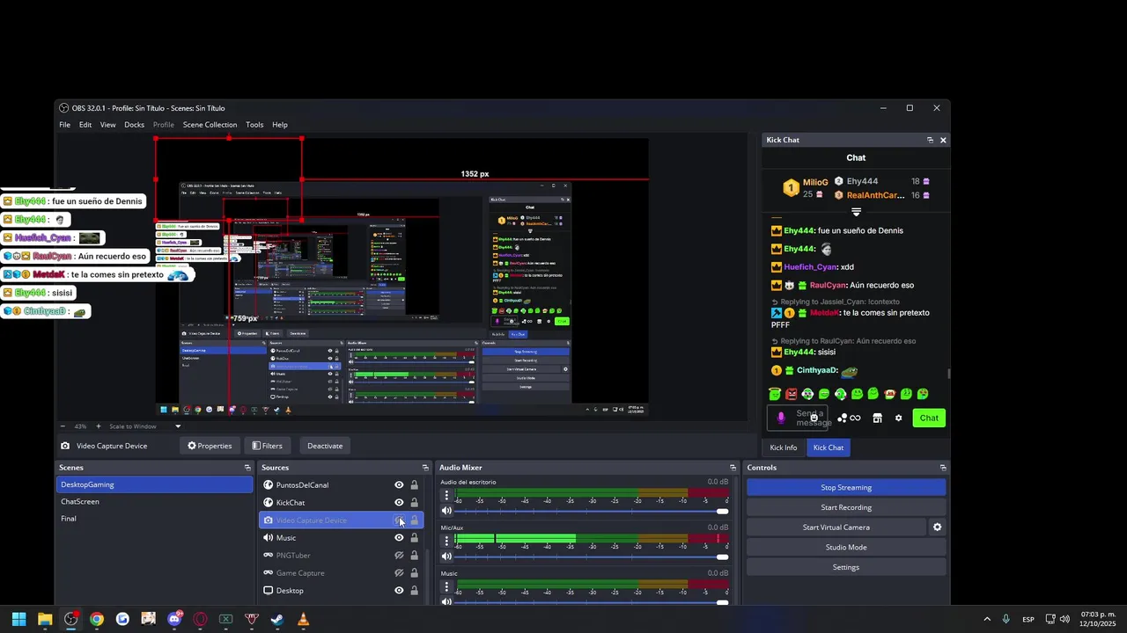
Task: Open the preview scale dropdown
Action: (x=178, y=426)
